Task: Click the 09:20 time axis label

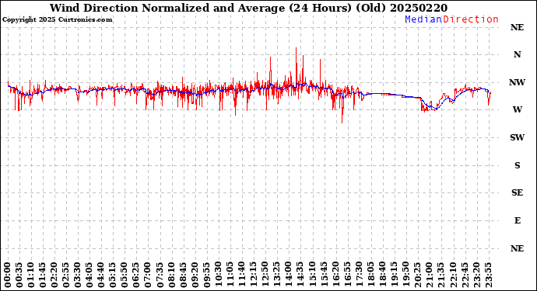Action: click(195, 275)
